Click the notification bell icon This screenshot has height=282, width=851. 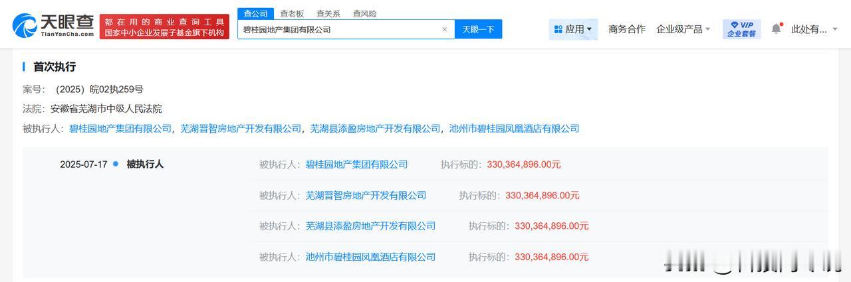click(x=776, y=29)
